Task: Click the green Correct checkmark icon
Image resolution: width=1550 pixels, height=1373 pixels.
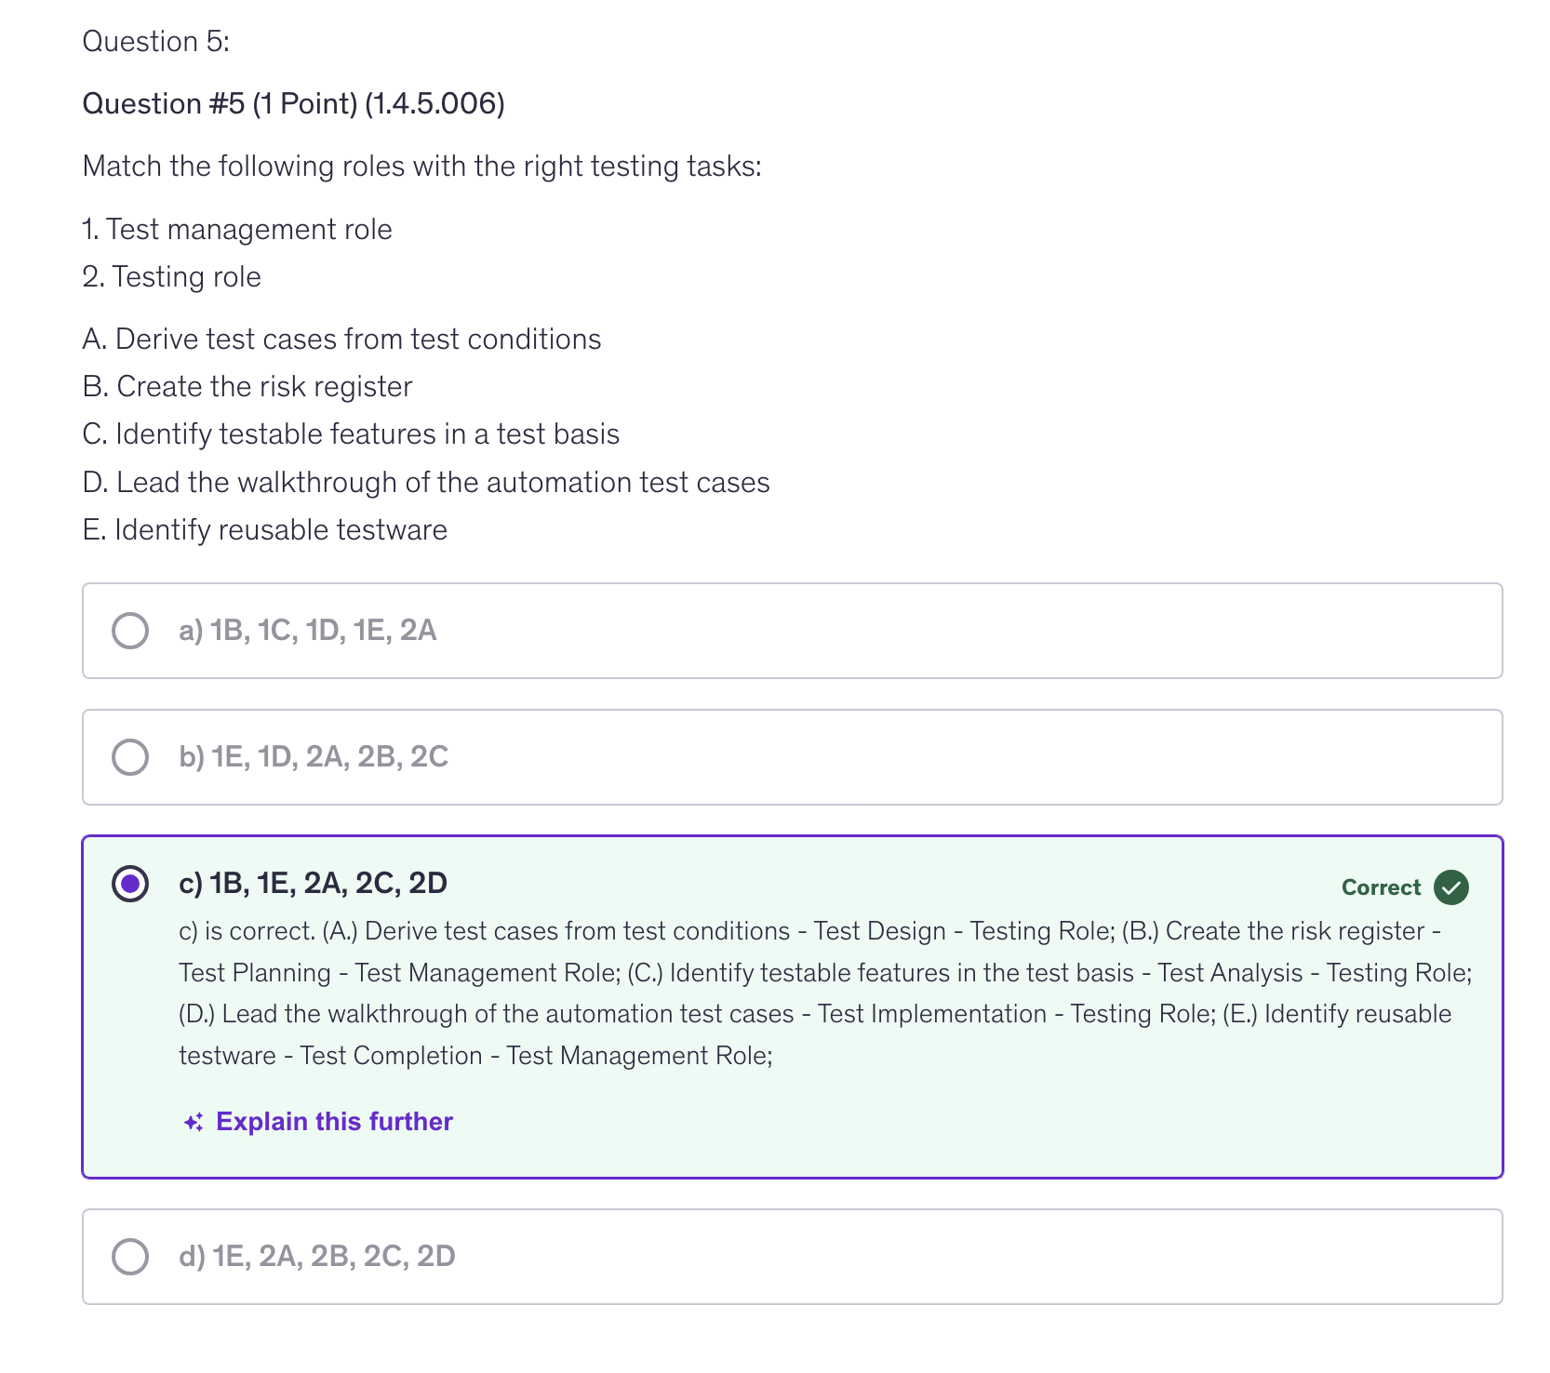Action: click(x=1450, y=887)
